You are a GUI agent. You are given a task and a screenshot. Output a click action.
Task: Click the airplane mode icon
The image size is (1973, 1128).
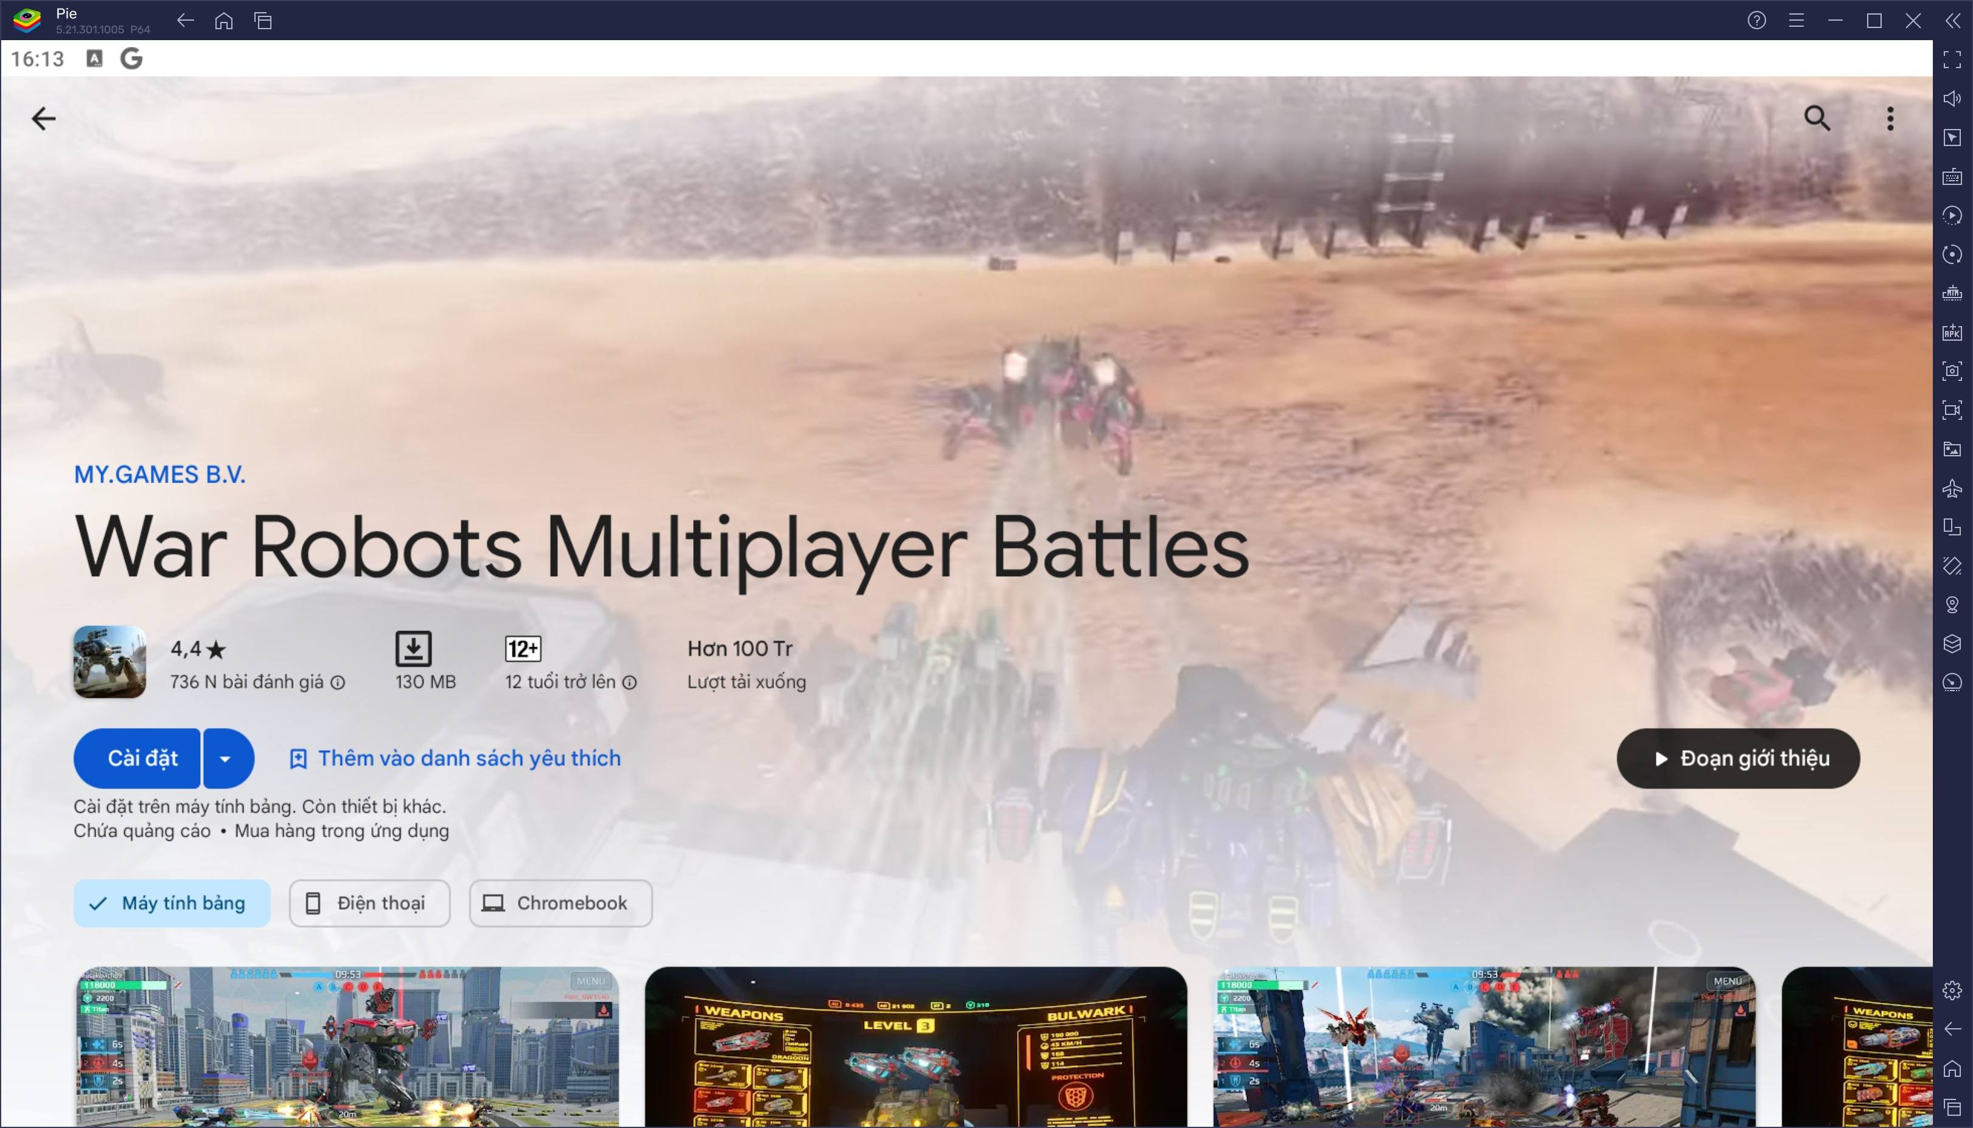[1952, 488]
